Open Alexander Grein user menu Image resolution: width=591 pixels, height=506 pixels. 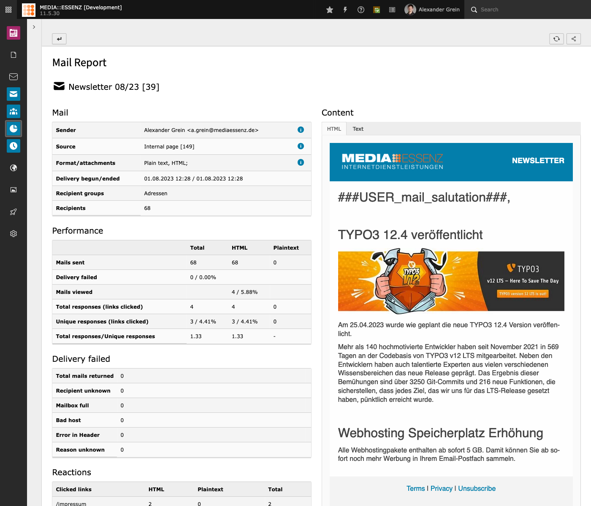[x=432, y=9]
